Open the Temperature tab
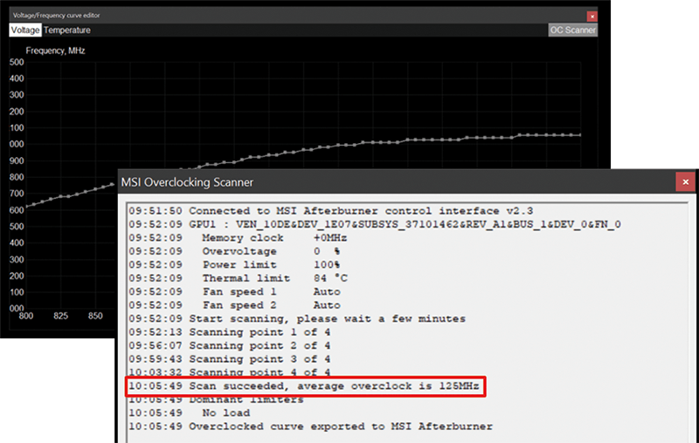699x443 pixels. coord(67,30)
